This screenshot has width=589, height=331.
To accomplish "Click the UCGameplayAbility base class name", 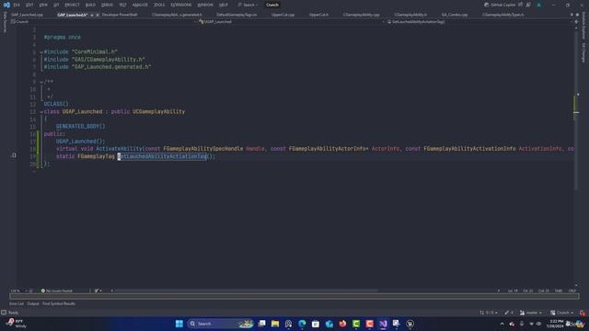I will tap(158, 111).
